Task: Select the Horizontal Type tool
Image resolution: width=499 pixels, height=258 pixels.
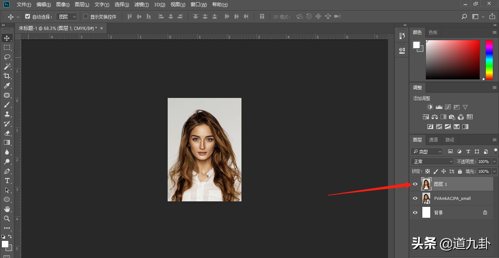Action: (x=7, y=181)
